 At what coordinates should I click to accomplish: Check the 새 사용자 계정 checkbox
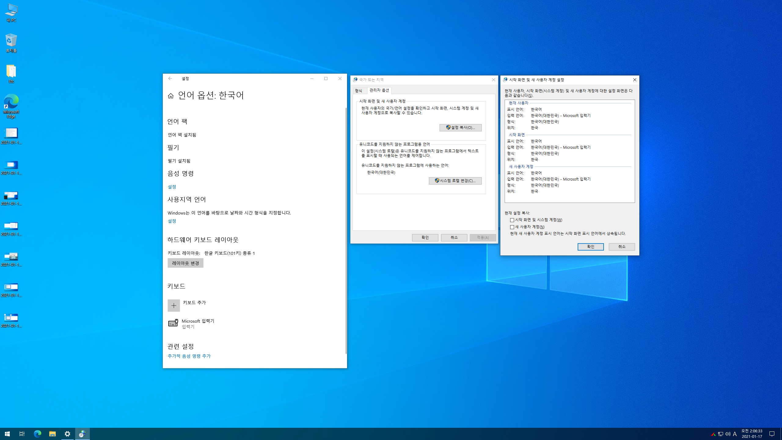coord(512,227)
